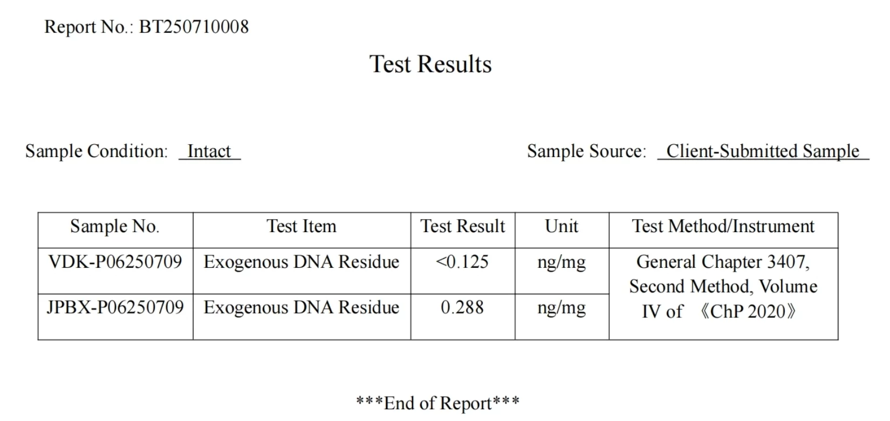Click the Test Item column header
The width and height of the screenshot is (890, 421).
coord(302,227)
